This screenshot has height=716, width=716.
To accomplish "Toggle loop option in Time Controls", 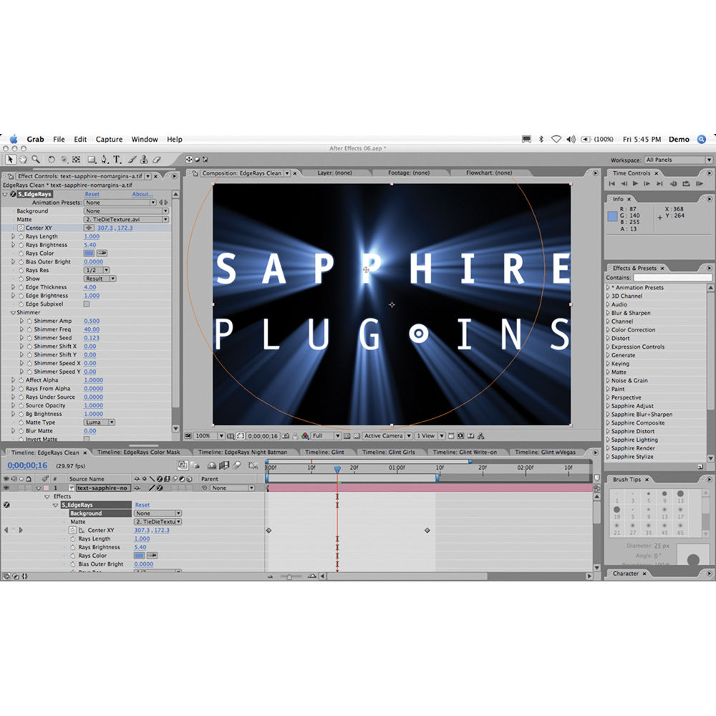I will (x=686, y=183).
